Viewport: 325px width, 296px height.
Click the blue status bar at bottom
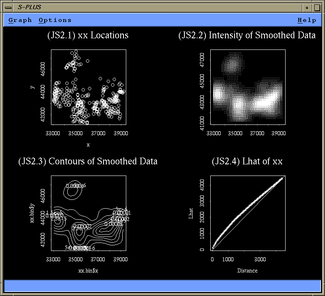(x=162, y=286)
